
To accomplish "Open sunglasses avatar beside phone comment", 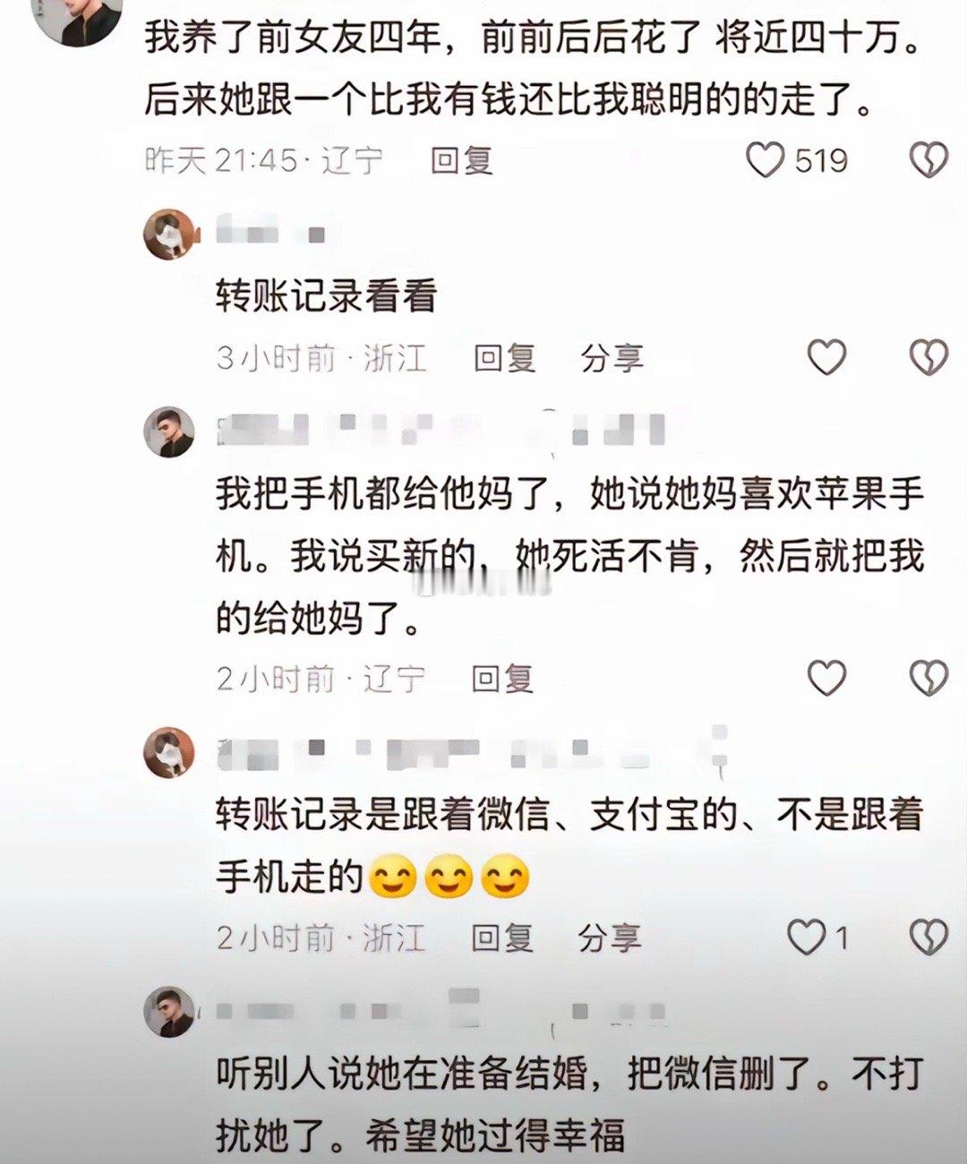I will coord(169,432).
